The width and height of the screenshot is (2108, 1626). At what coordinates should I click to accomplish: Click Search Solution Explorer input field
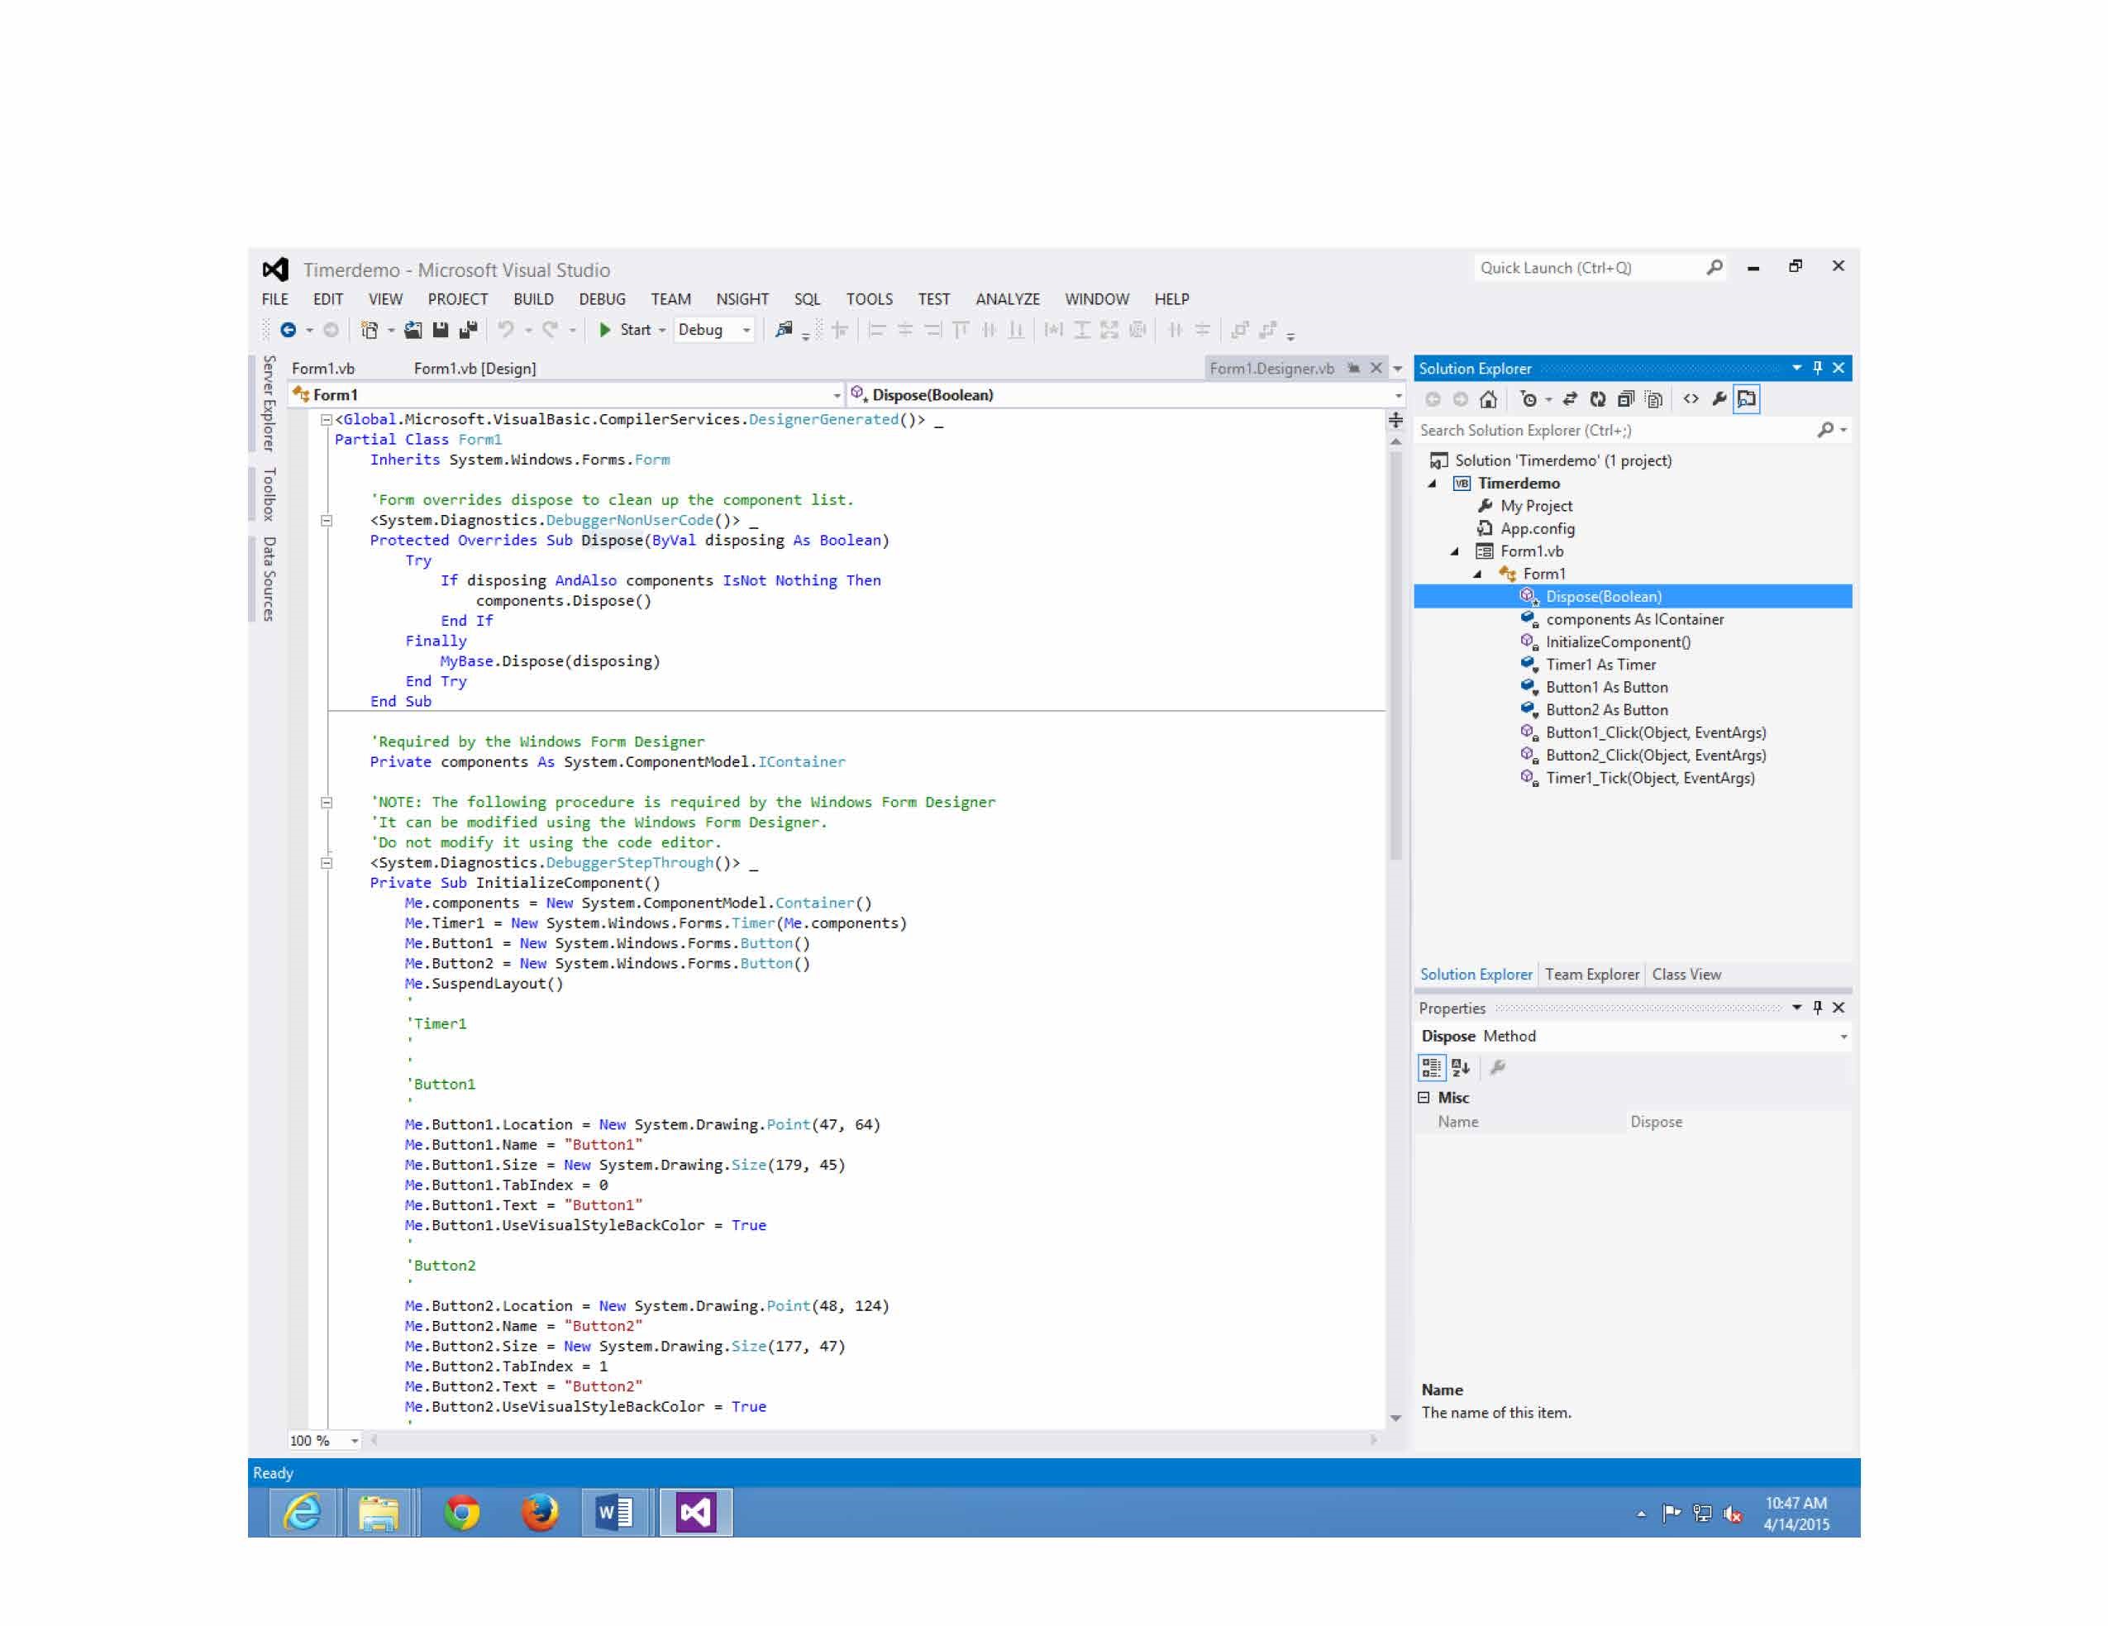pyautogui.click(x=1612, y=431)
